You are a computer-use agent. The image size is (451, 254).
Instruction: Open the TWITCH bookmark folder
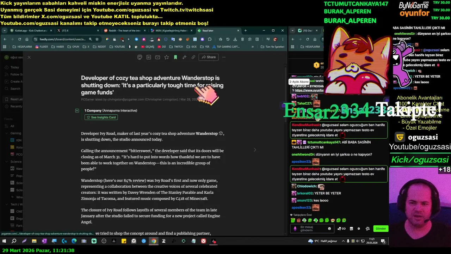176,47
